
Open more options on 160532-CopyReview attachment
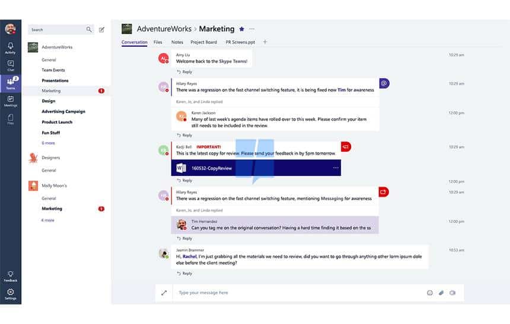(336, 168)
